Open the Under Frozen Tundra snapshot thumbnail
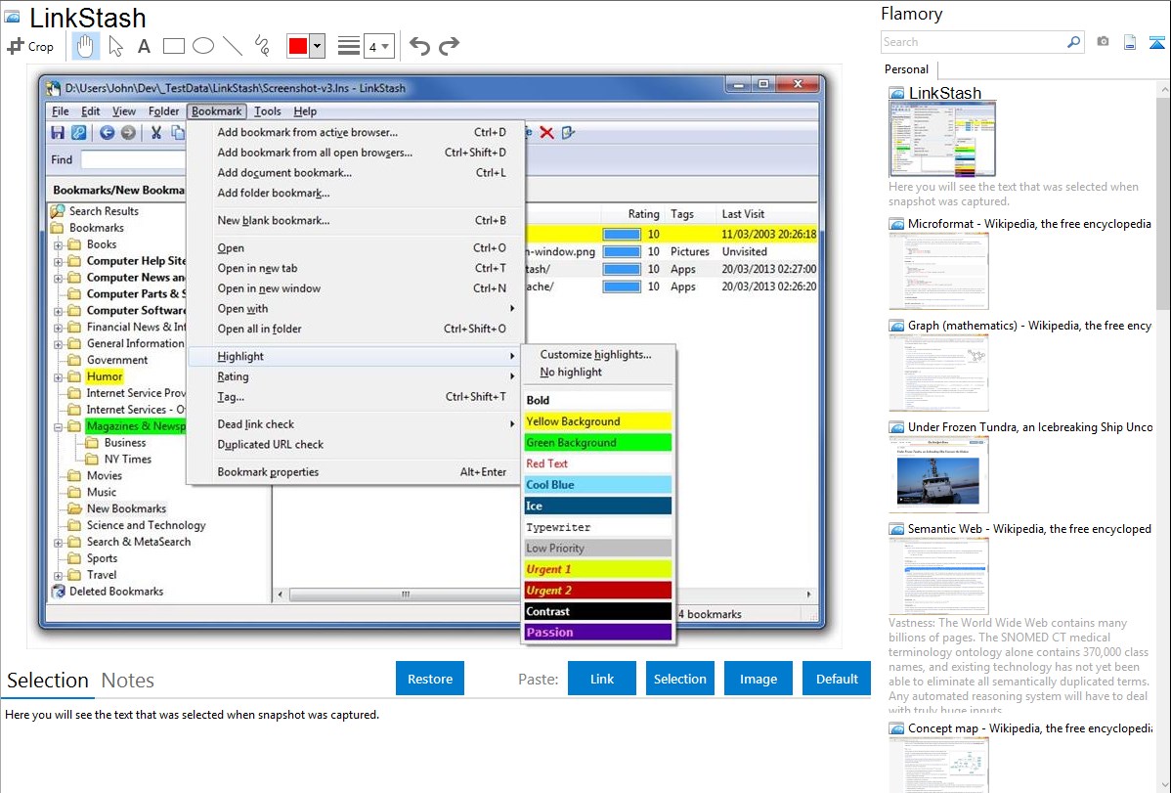The image size is (1171, 793). pos(938,474)
